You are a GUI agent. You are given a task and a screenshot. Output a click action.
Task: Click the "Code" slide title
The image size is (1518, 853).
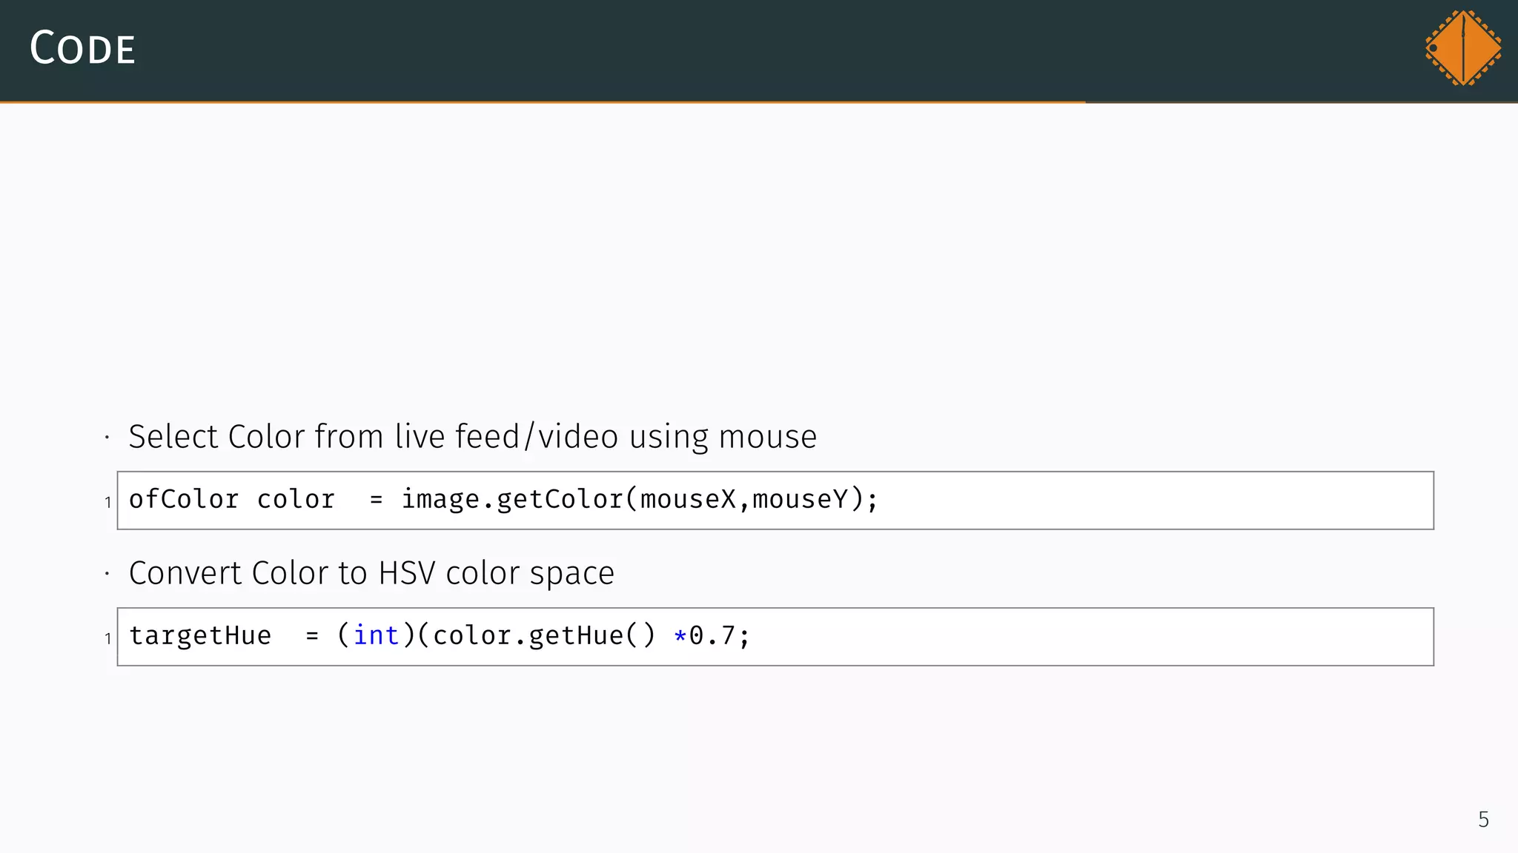click(x=82, y=49)
